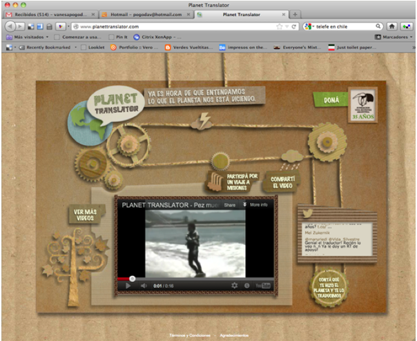Select the Planet Translator tab
The width and height of the screenshot is (417, 341).
(x=241, y=14)
